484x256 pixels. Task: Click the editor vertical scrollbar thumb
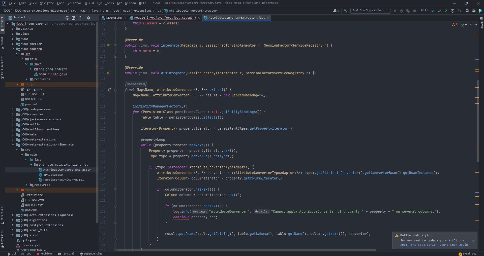point(477,121)
